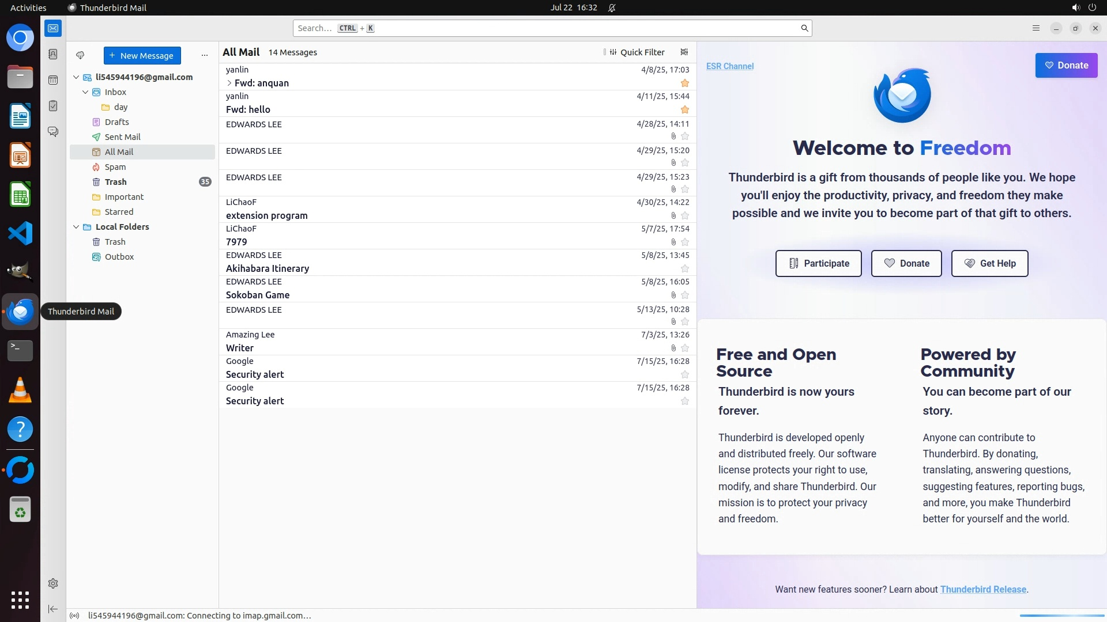
Task: Open the Address Book space icon
Action: (53, 54)
